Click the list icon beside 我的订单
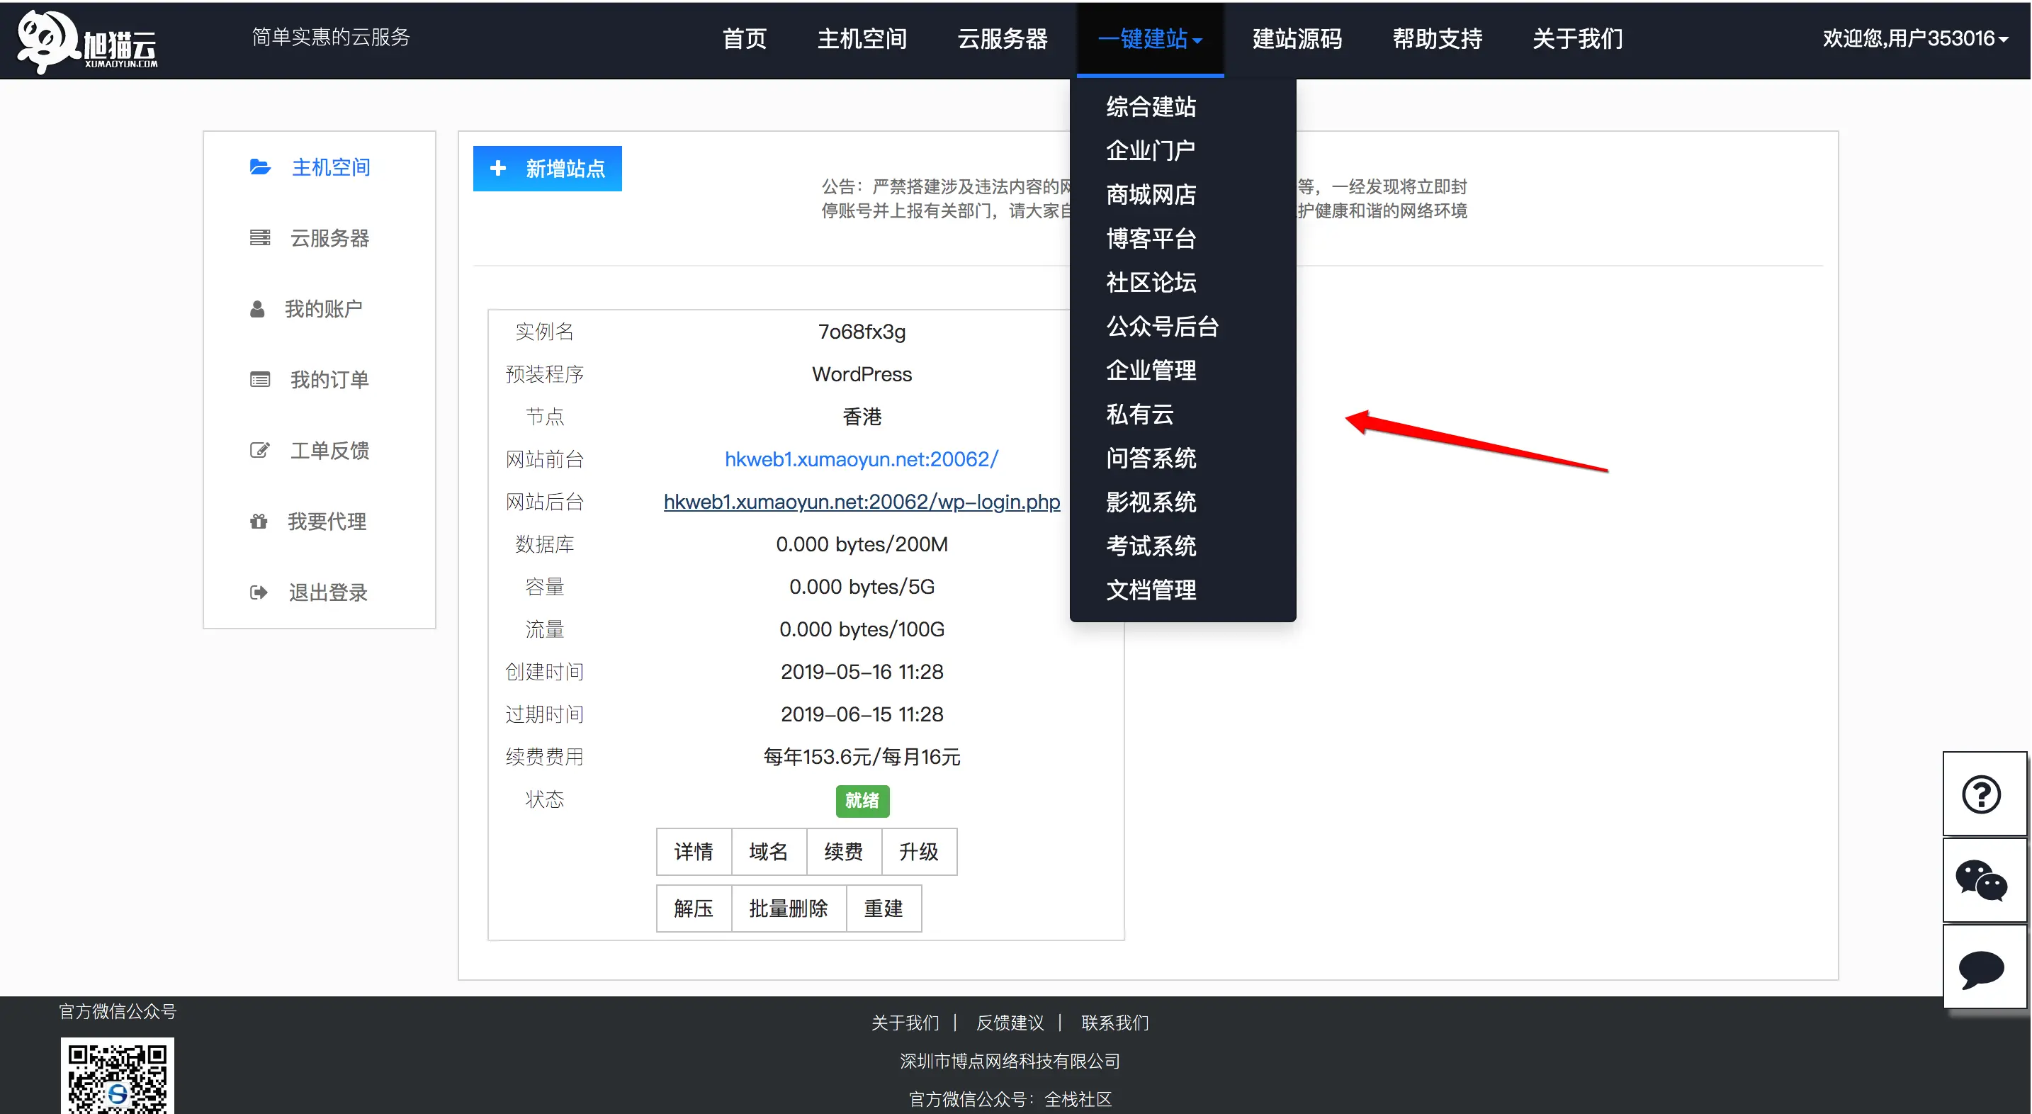Screen dimensions: 2032x1114 click(259, 381)
